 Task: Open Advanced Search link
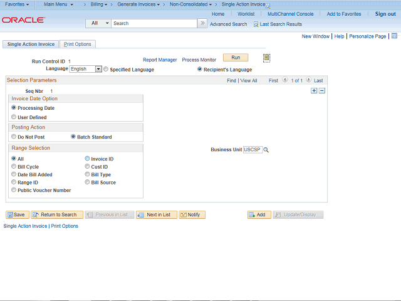click(228, 24)
